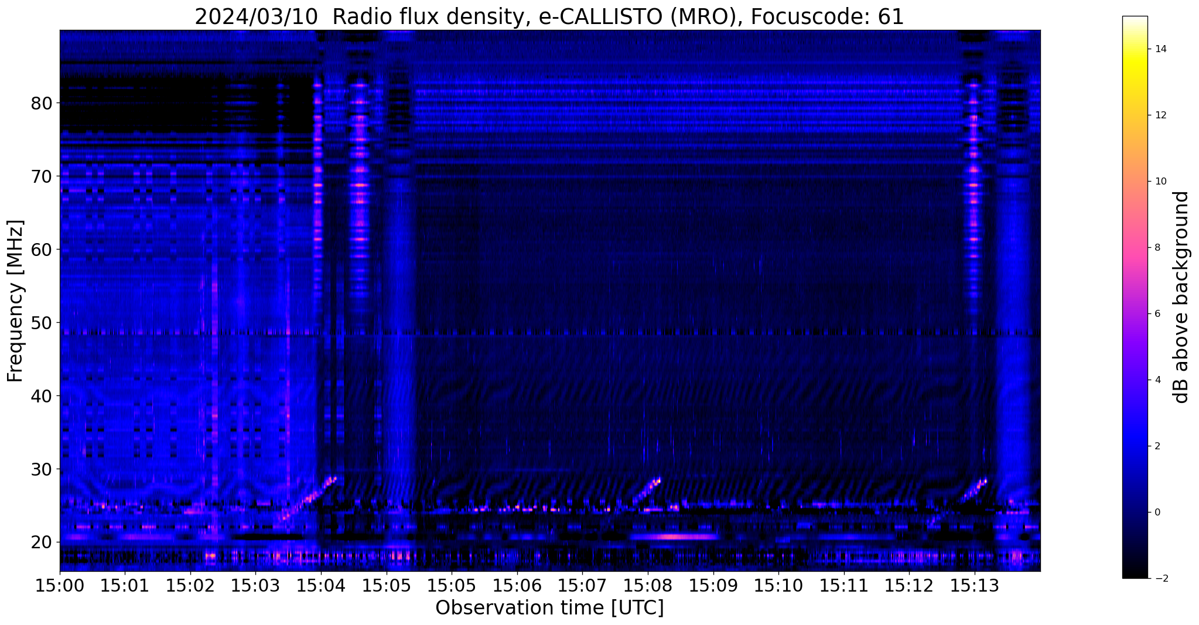Image resolution: width=1199 pixels, height=625 pixels.
Task: Click the 60 tick on frequency axis
Action: tap(42, 250)
